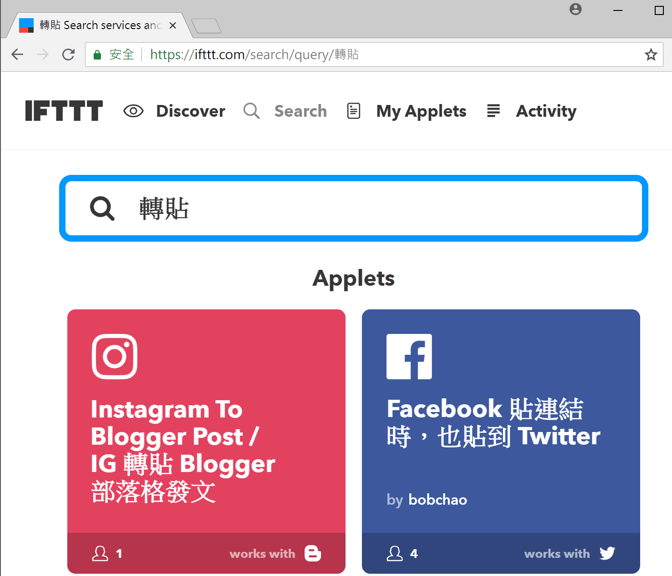Click the 安全 secure label

(121, 55)
